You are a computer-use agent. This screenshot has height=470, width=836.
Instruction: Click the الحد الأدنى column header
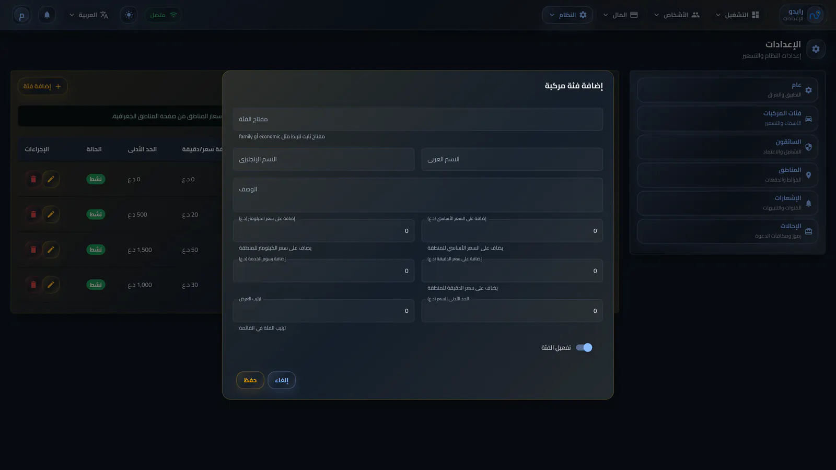coord(142,149)
